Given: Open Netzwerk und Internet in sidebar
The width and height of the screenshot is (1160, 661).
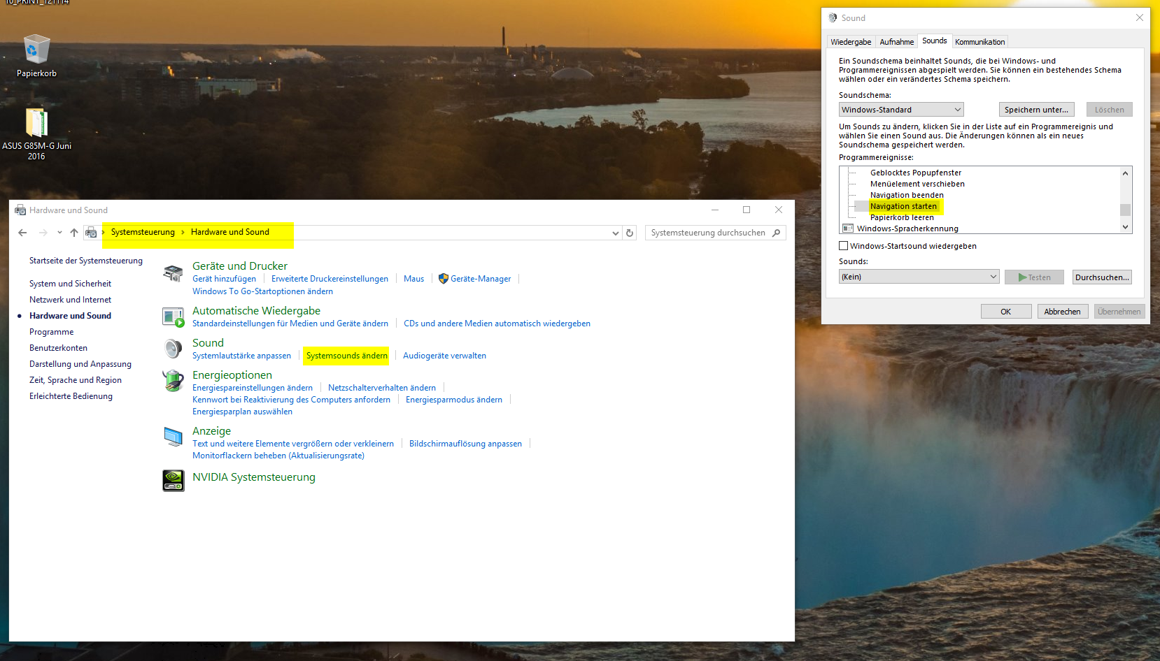Looking at the screenshot, I should pos(70,300).
